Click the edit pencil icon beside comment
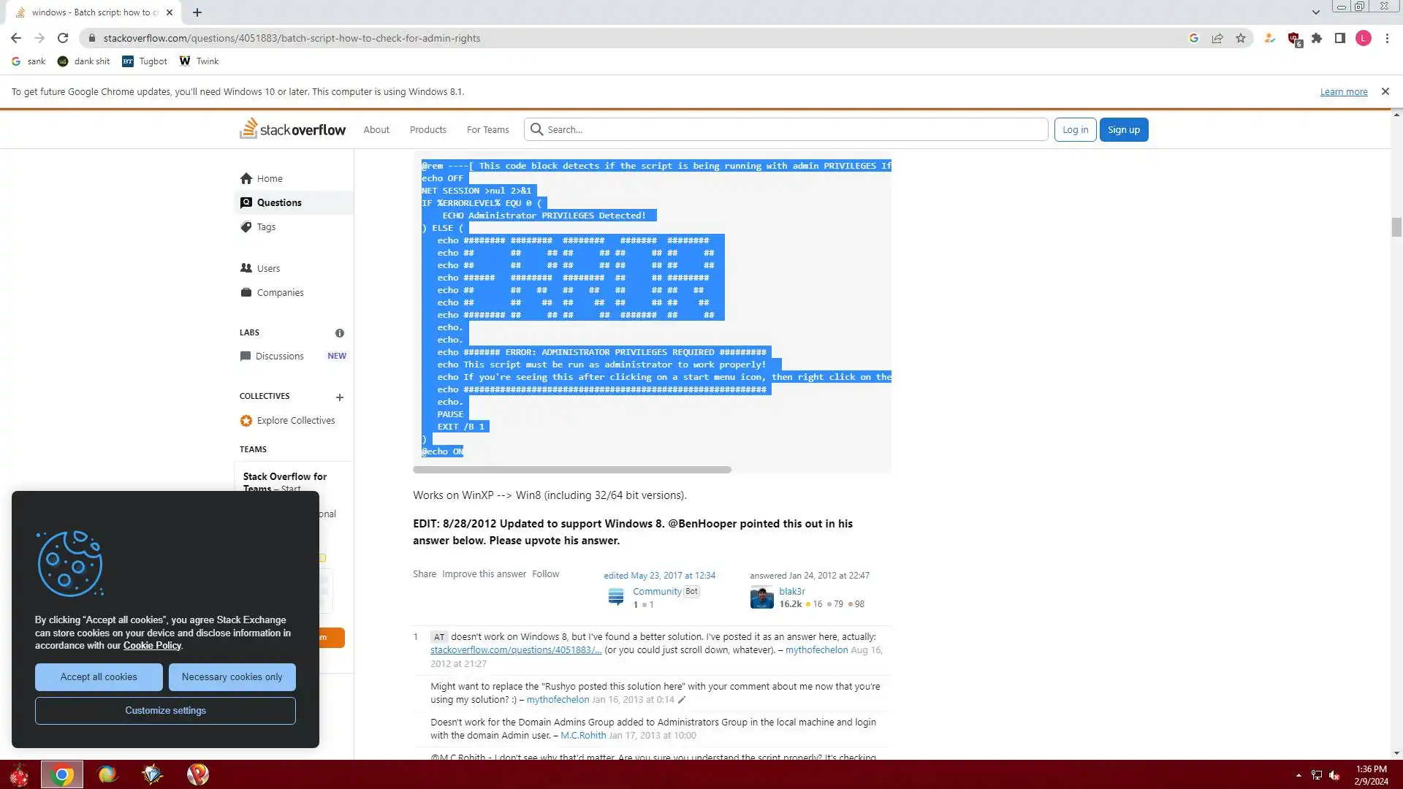 [682, 700]
